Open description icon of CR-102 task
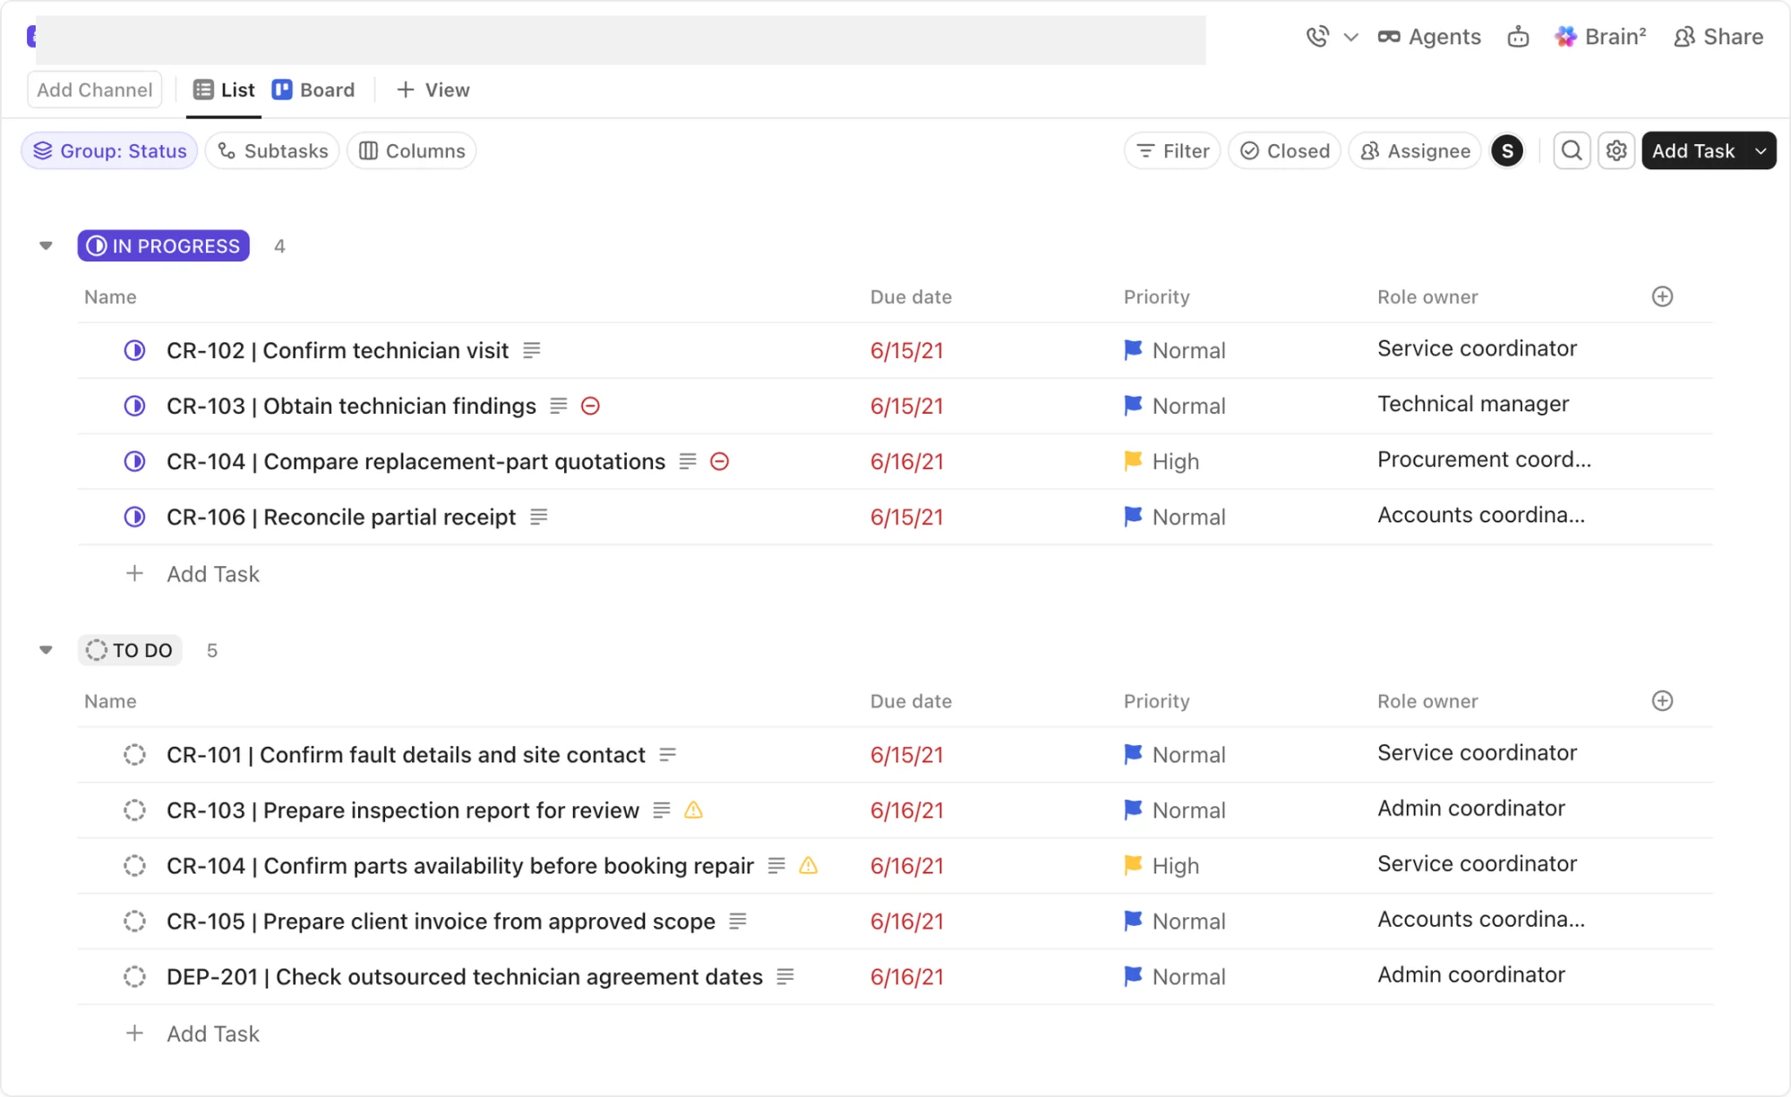Screen dimensions: 1791x1097 point(532,350)
